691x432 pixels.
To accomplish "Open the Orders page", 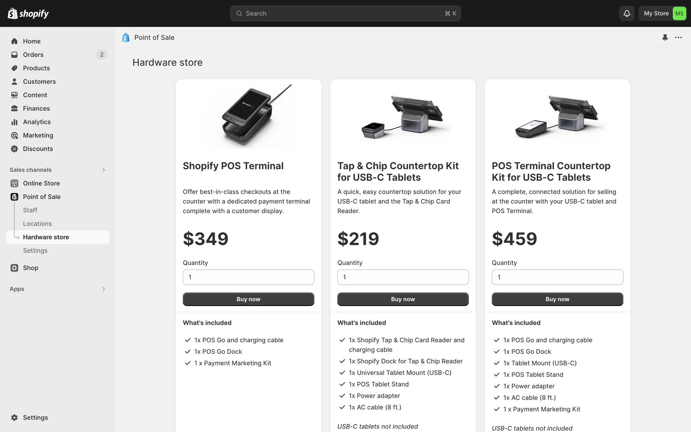I will click(x=33, y=55).
